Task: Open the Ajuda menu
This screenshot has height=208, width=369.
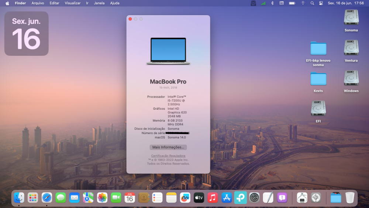Action: click(115, 3)
